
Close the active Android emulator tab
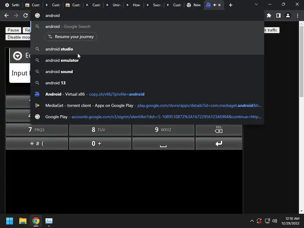point(219,5)
